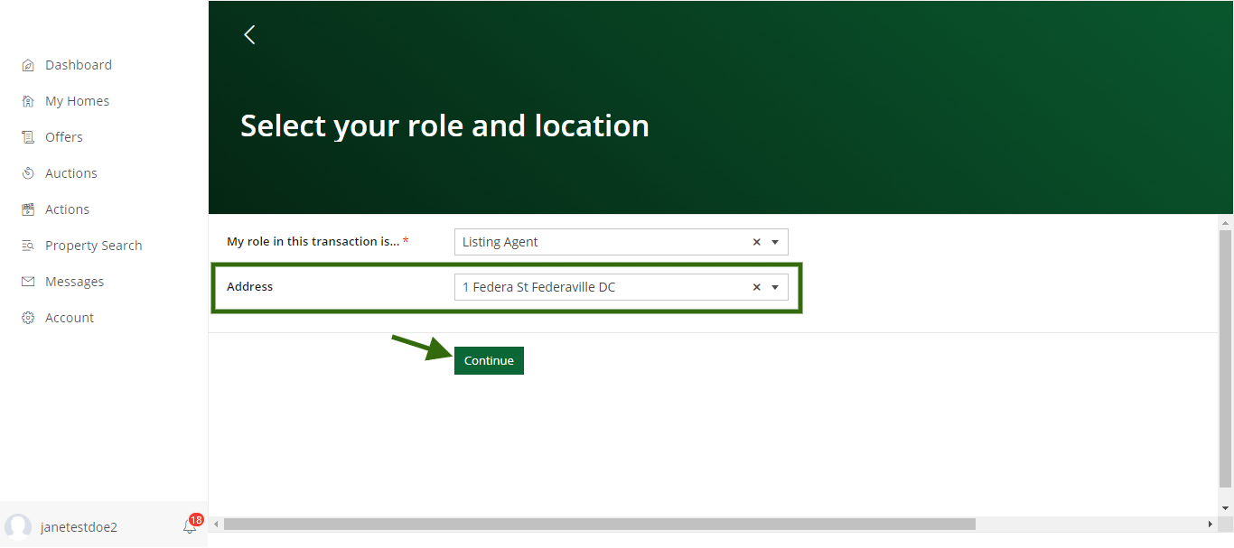This screenshot has height=548, width=1234.
Task: Click the vertical scrollbar thumb
Action: (1226, 359)
